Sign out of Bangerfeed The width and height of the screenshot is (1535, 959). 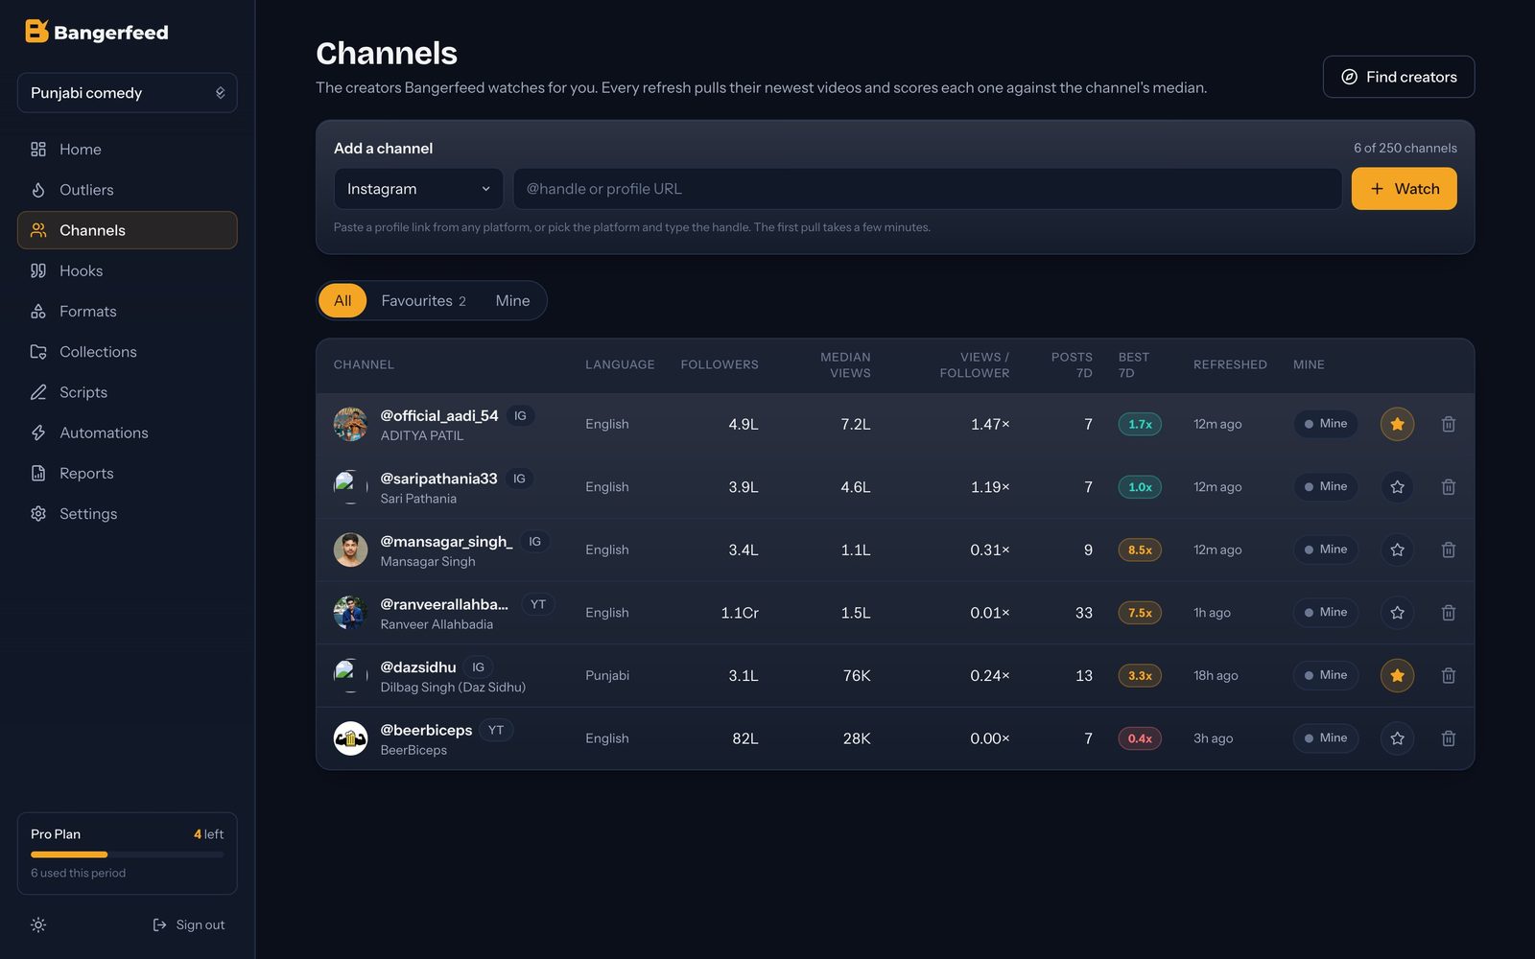[189, 925]
